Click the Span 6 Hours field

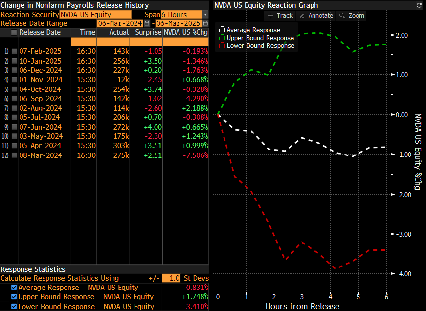181,15
